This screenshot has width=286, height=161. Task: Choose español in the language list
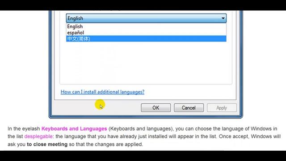146,33
